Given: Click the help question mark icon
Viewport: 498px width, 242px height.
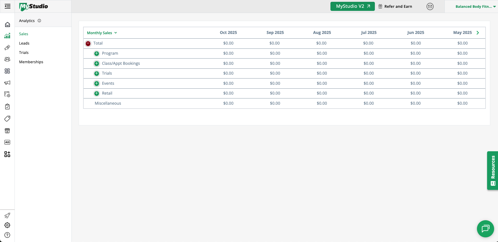Looking at the screenshot, I should tap(7, 235).
